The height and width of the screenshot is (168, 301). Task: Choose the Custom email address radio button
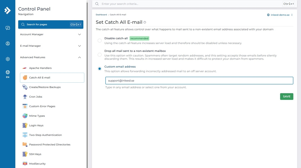[x=100, y=69]
